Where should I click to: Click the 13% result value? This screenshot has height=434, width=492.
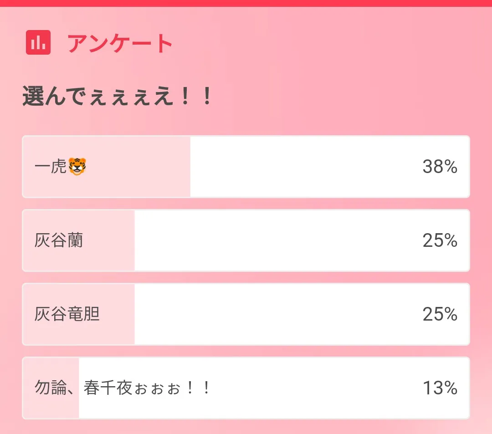point(440,388)
